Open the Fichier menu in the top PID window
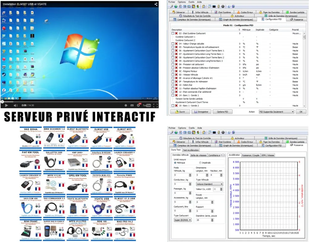 click(171, 2)
